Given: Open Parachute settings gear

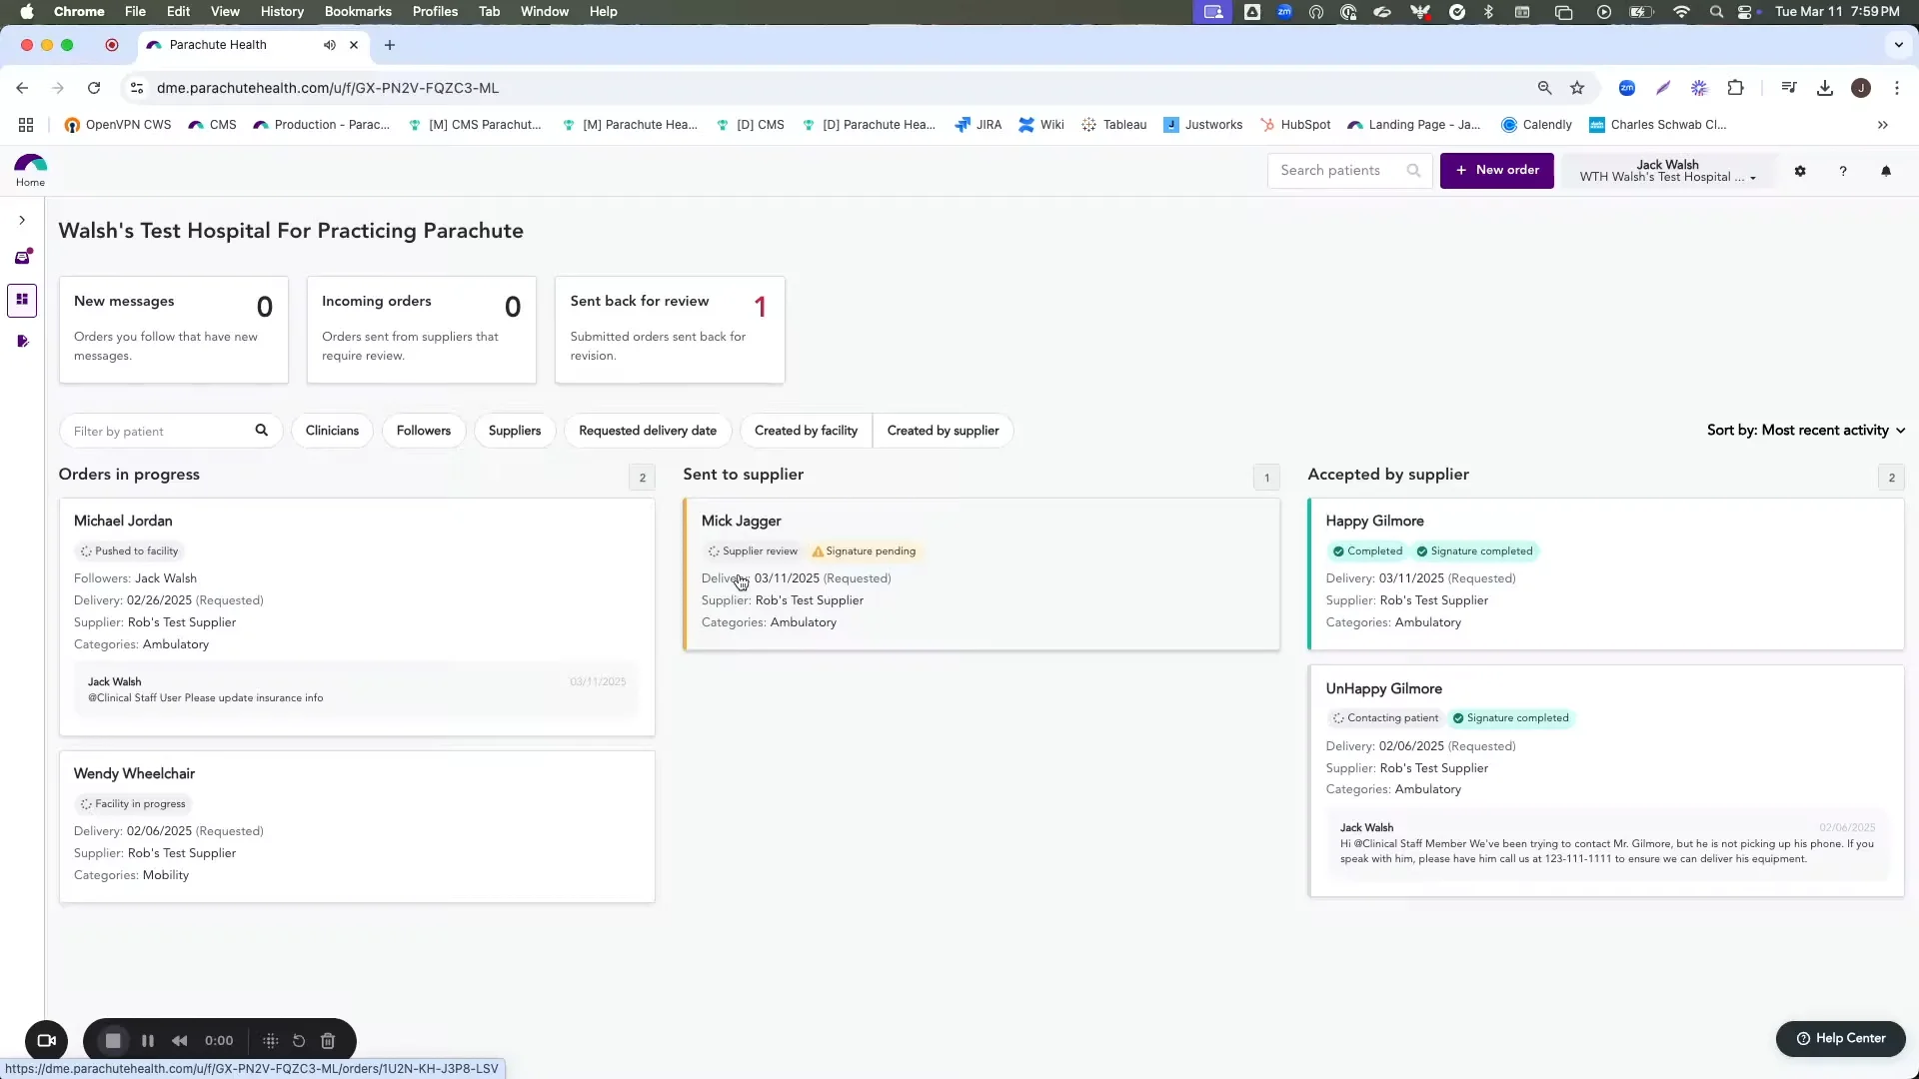Looking at the screenshot, I should click(1799, 171).
